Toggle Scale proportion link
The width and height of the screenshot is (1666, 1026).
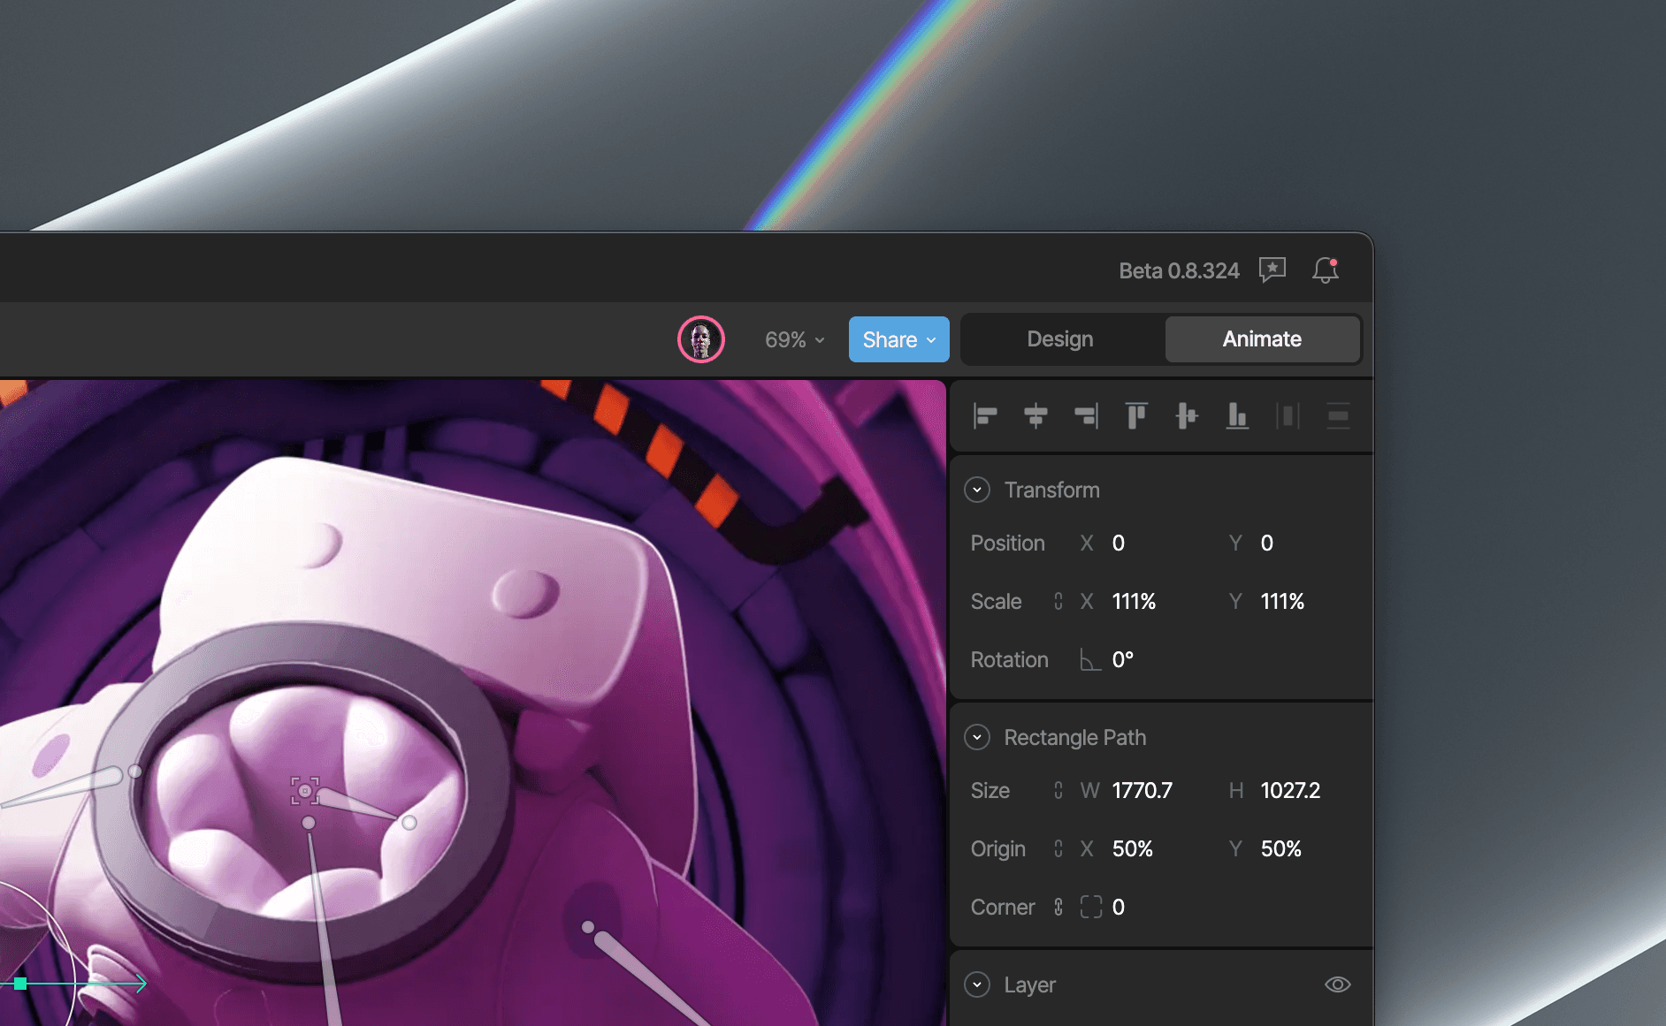coord(1058,601)
